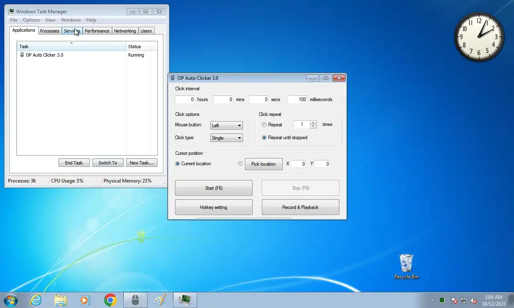Focus the repeat times number field
514x308 pixels.
click(x=302, y=124)
